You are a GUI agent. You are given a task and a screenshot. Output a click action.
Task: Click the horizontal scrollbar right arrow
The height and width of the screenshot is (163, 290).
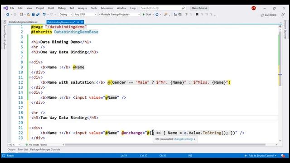pos(276,144)
